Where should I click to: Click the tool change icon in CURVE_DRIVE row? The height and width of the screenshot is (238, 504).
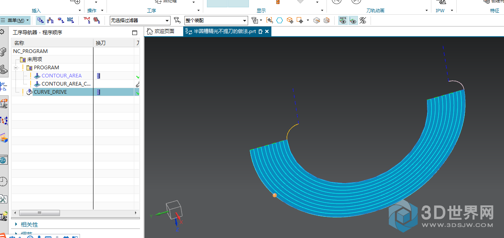(x=98, y=92)
